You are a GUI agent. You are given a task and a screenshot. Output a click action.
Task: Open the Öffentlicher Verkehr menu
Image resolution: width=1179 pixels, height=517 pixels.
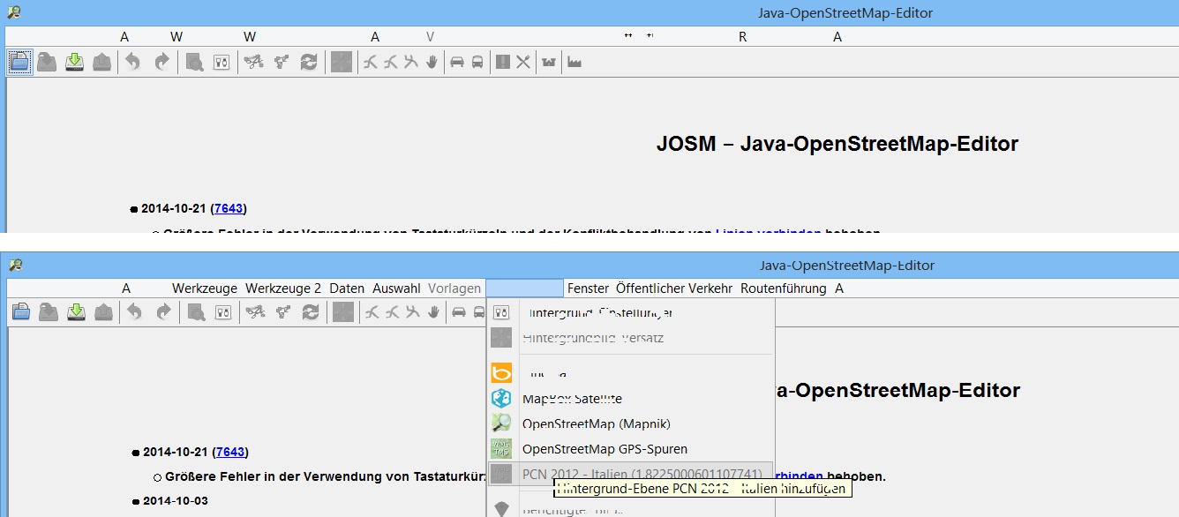click(674, 288)
